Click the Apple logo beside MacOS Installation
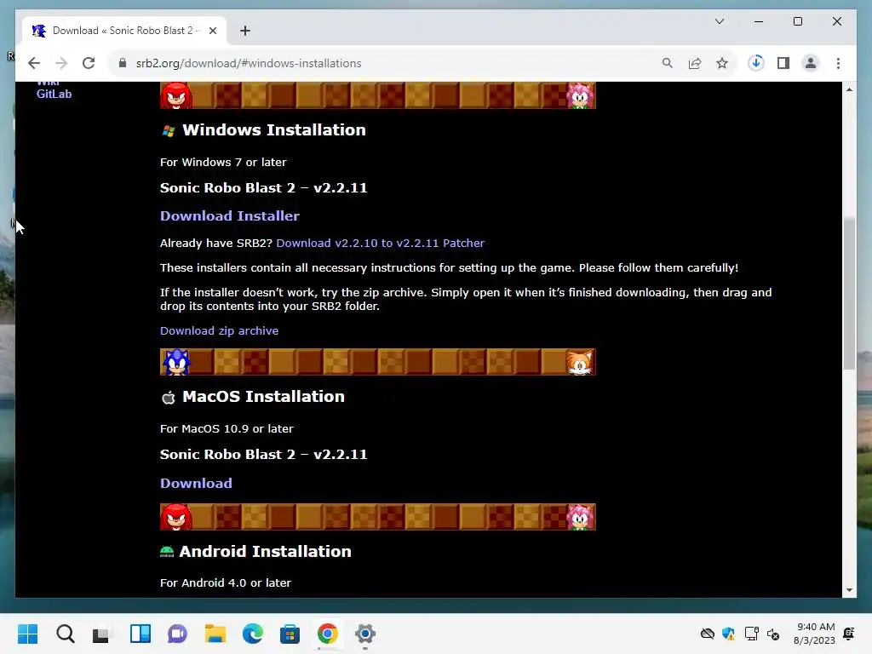Viewport: 872px width, 654px height. click(x=168, y=398)
